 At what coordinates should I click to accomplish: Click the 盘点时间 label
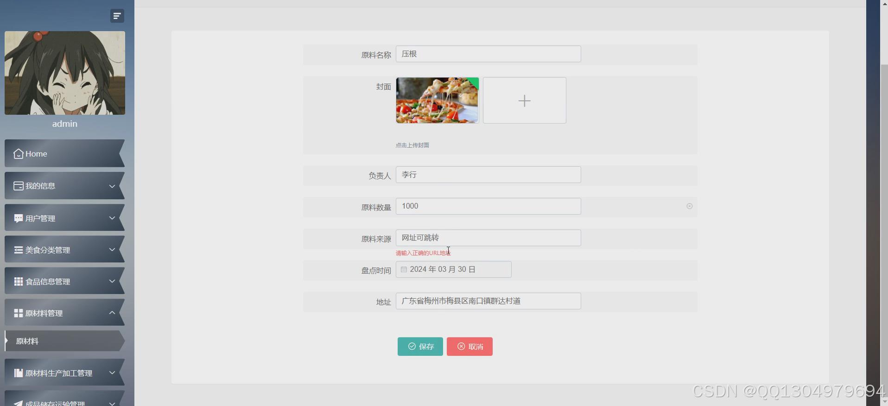pos(376,271)
